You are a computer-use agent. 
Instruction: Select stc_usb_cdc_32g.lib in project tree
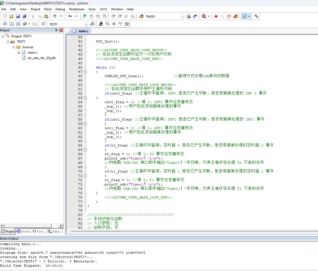tap(41, 58)
